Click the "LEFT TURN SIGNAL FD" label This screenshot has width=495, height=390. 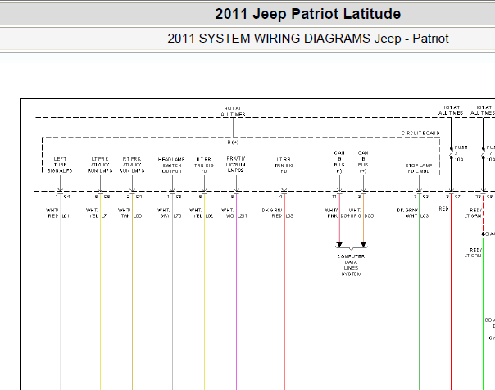pos(60,165)
